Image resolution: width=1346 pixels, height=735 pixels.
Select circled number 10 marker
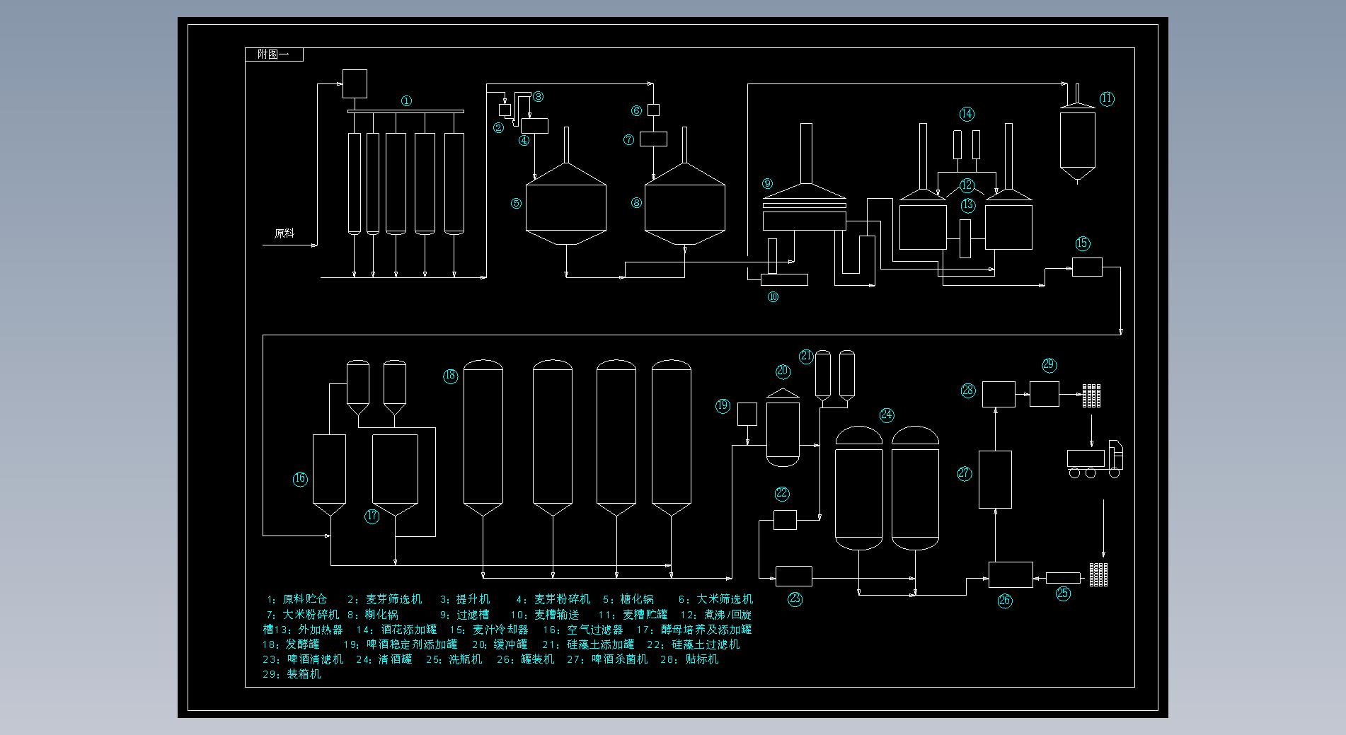pos(773,297)
